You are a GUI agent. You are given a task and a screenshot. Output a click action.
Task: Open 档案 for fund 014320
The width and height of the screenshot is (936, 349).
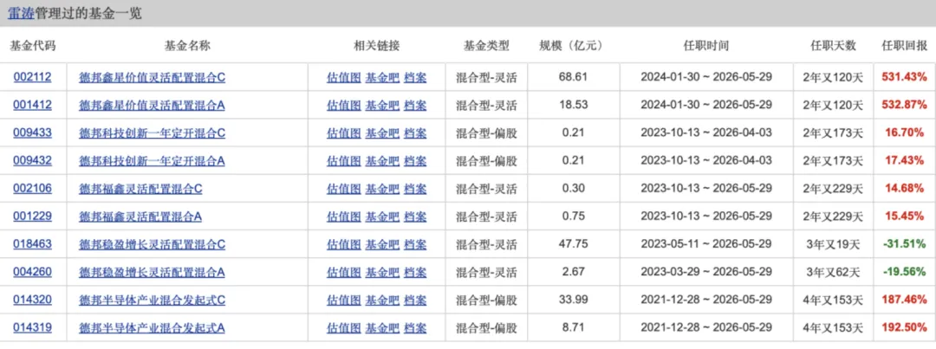click(415, 300)
